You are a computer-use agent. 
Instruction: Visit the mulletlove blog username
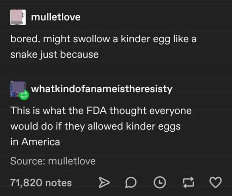(x=56, y=17)
